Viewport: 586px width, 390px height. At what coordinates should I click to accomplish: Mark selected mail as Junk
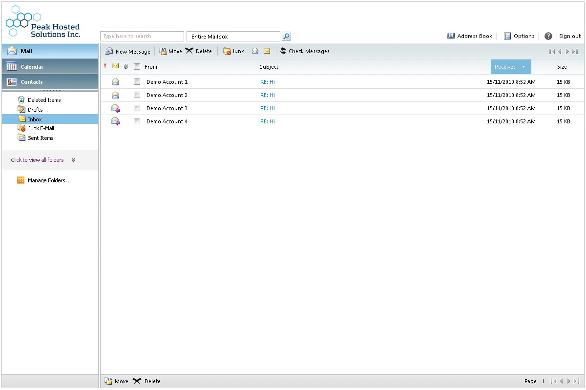point(233,51)
